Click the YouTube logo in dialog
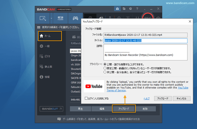The image size is (197, 129). [94, 86]
